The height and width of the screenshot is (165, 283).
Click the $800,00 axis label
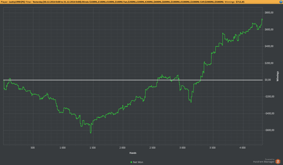click(269, 13)
